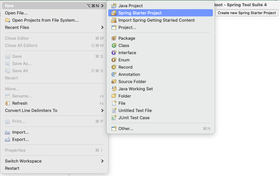The height and width of the screenshot is (176, 280).
Task: Select Spring Starter Project menu entry
Action: (x=161, y=13)
